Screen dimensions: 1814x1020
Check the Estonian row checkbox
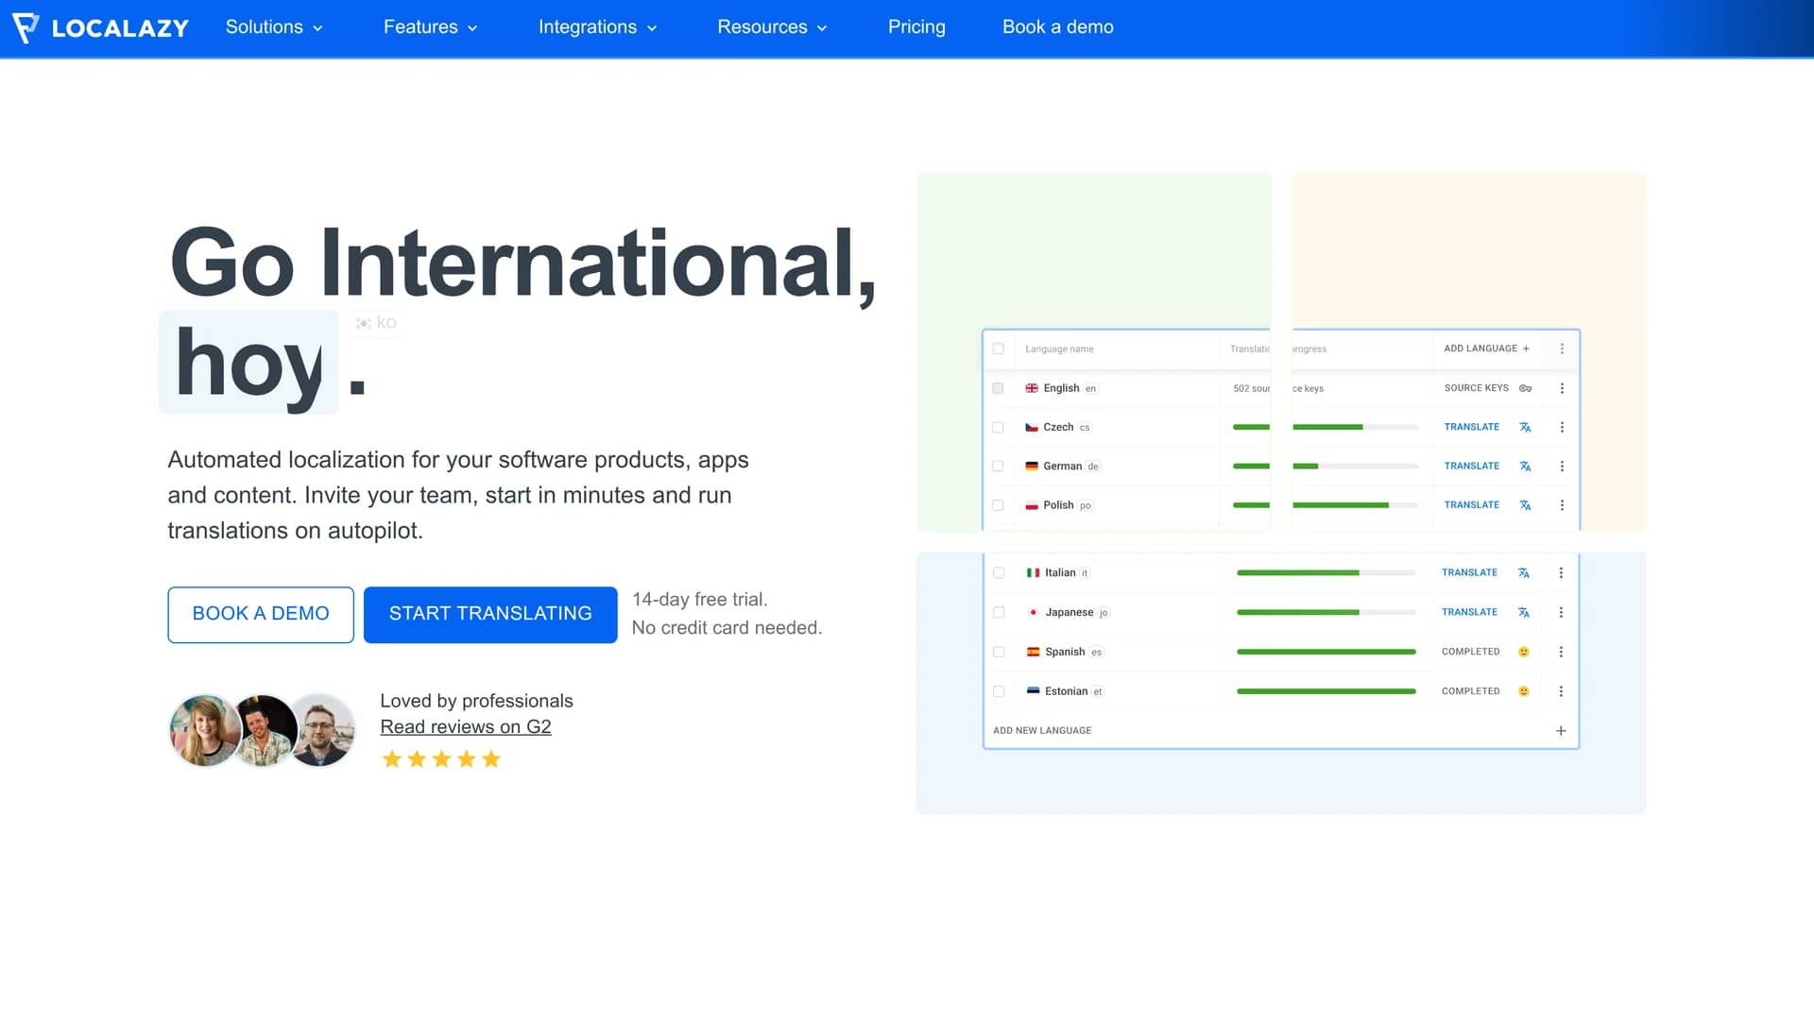(x=999, y=691)
